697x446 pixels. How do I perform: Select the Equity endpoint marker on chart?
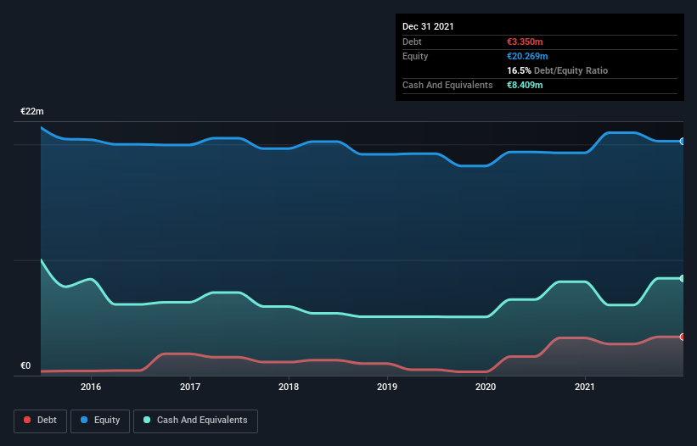point(683,142)
